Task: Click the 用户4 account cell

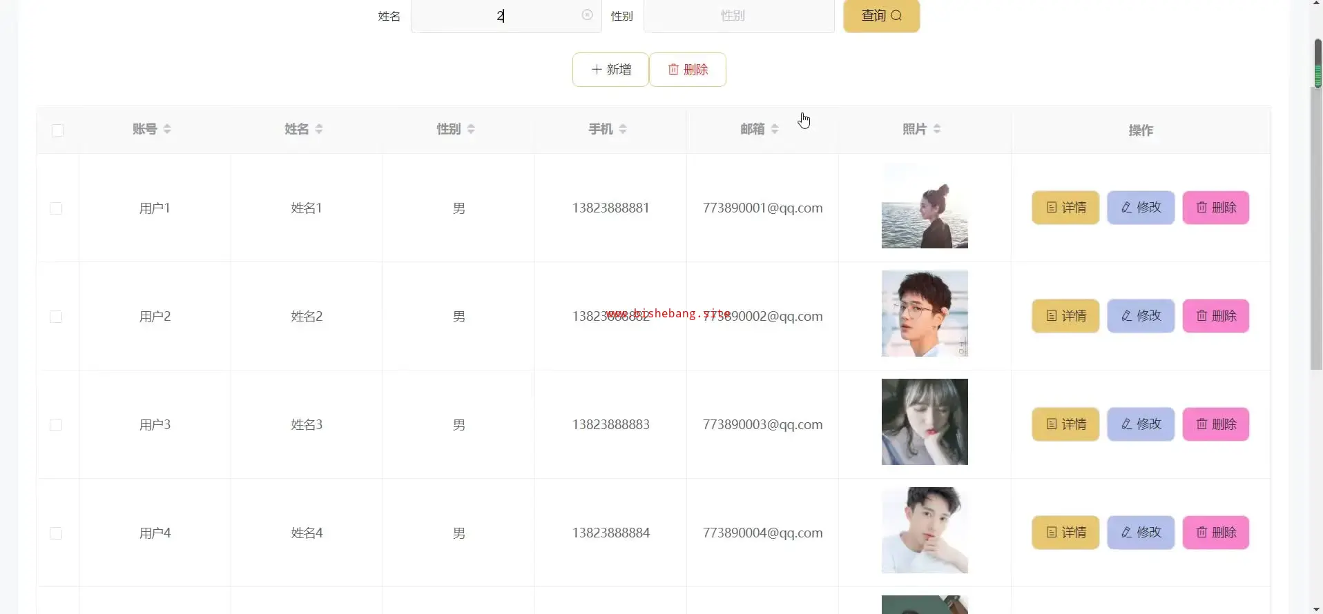Action: pyautogui.click(x=155, y=533)
